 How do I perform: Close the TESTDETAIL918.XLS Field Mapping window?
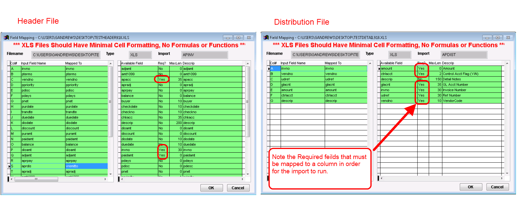tap(508, 38)
